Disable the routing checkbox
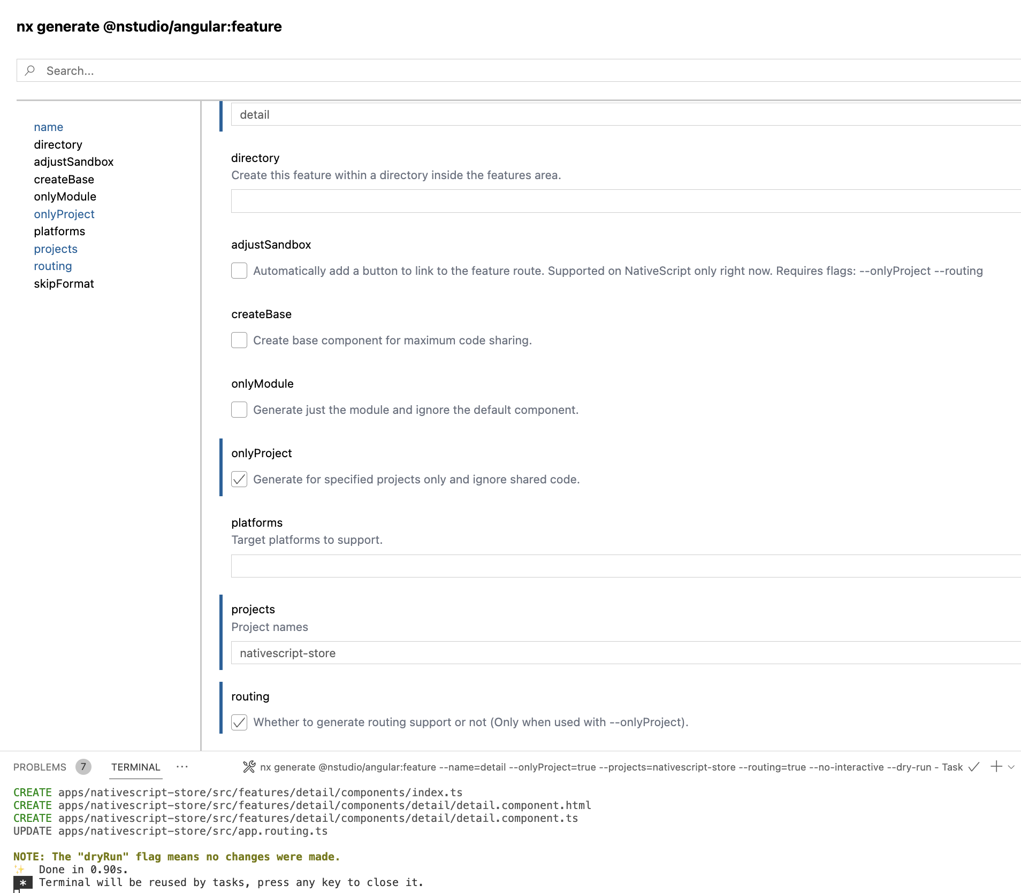 coord(239,722)
